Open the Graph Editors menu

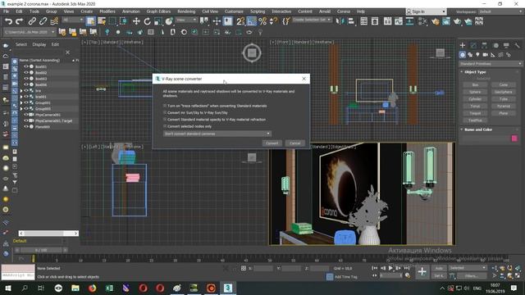coord(158,11)
